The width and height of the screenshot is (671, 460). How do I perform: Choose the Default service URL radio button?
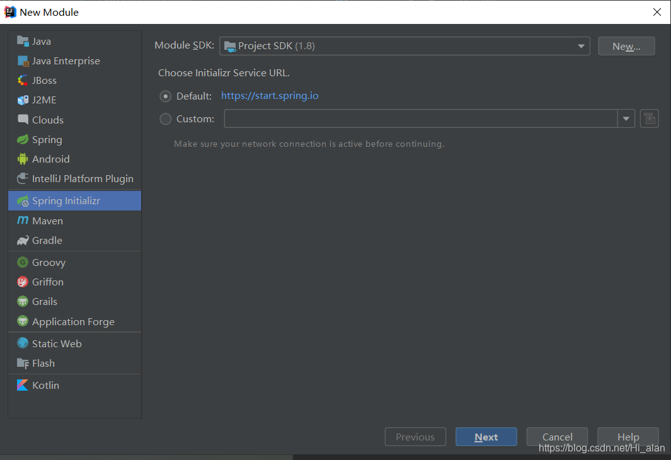[166, 96]
